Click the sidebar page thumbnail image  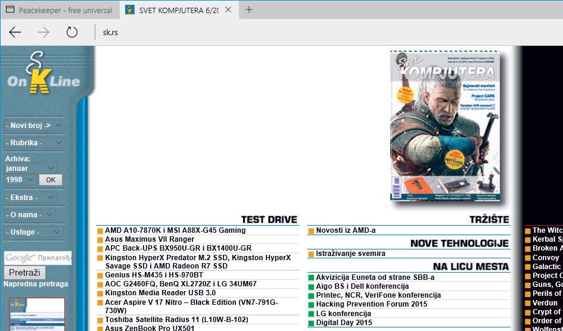tap(37, 314)
